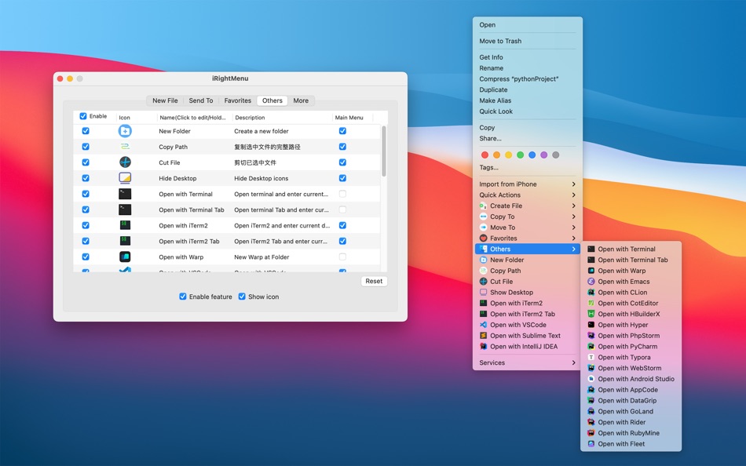Image resolution: width=746 pixels, height=466 pixels.
Task: Select Open with GoLand in submenu
Action: pyautogui.click(x=631, y=411)
